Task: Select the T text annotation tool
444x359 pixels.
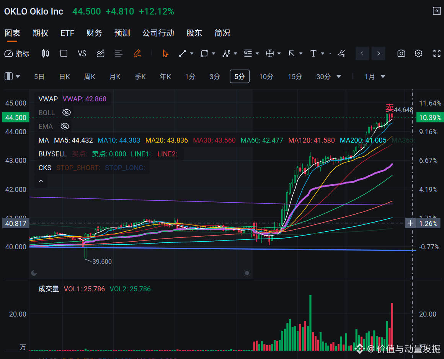Action: coord(313,54)
